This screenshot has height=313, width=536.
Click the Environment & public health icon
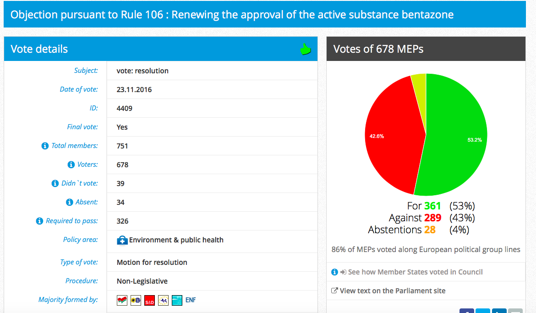pyautogui.click(x=122, y=240)
